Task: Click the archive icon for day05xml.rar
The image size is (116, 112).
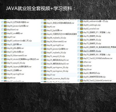Action: coord(5,30)
